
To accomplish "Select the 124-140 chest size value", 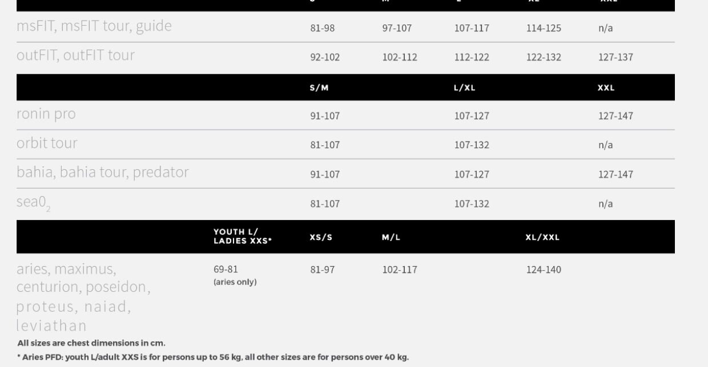I will tap(543, 270).
